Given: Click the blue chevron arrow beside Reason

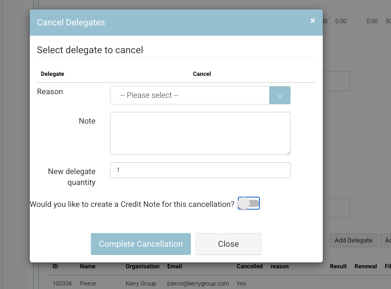Looking at the screenshot, I should [x=280, y=95].
